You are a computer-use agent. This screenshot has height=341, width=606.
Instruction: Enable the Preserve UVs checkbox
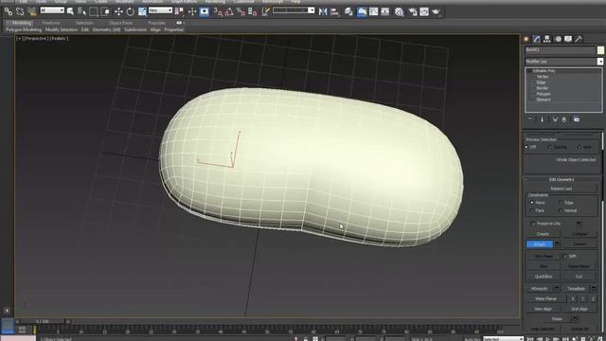tap(533, 224)
